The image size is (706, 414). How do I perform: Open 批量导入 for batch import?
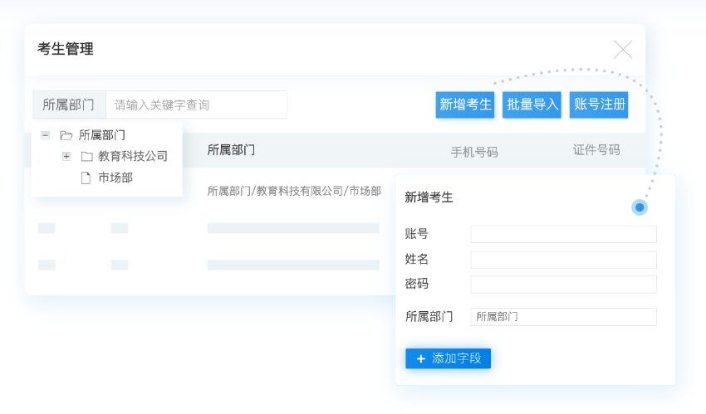pos(532,105)
